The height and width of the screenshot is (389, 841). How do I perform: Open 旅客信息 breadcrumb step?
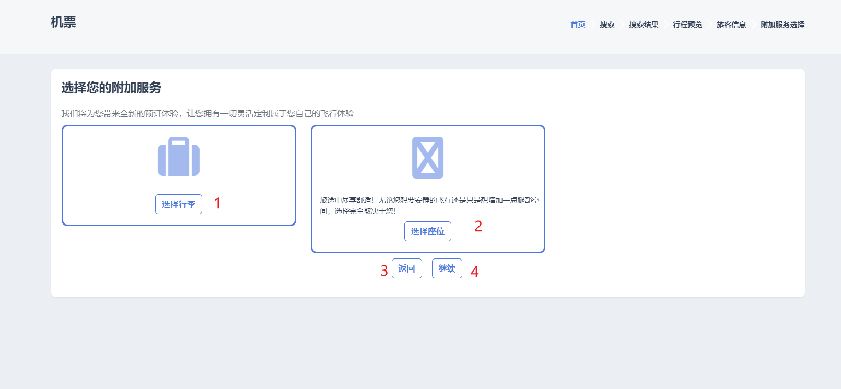[731, 25]
